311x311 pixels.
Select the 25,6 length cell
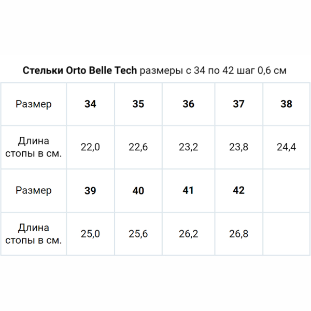click(138, 234)
